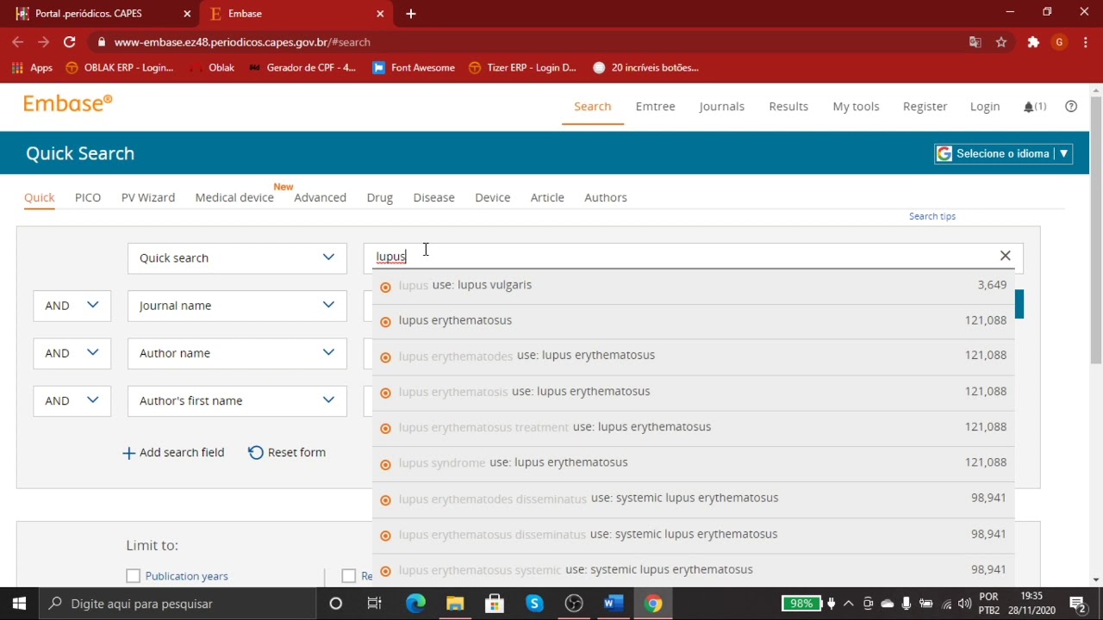Image resolution: width=1103 pixels, height=620 pixels.
Task: Open Windows Start menu
Action: click(19, 604)
